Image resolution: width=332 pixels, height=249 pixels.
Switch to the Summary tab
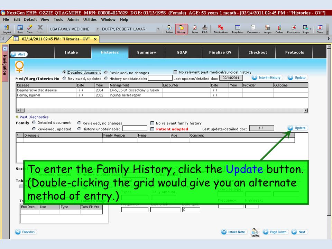click(x=147, y=52)
